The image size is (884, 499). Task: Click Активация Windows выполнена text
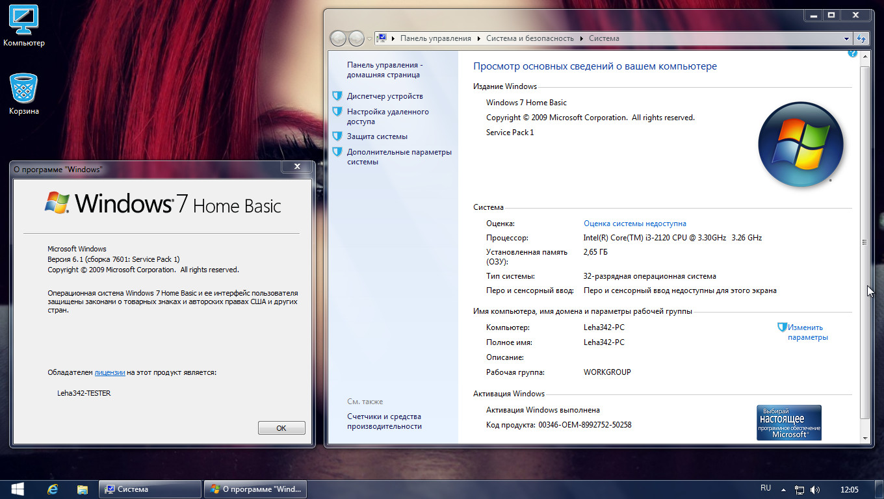pos(543,410)
